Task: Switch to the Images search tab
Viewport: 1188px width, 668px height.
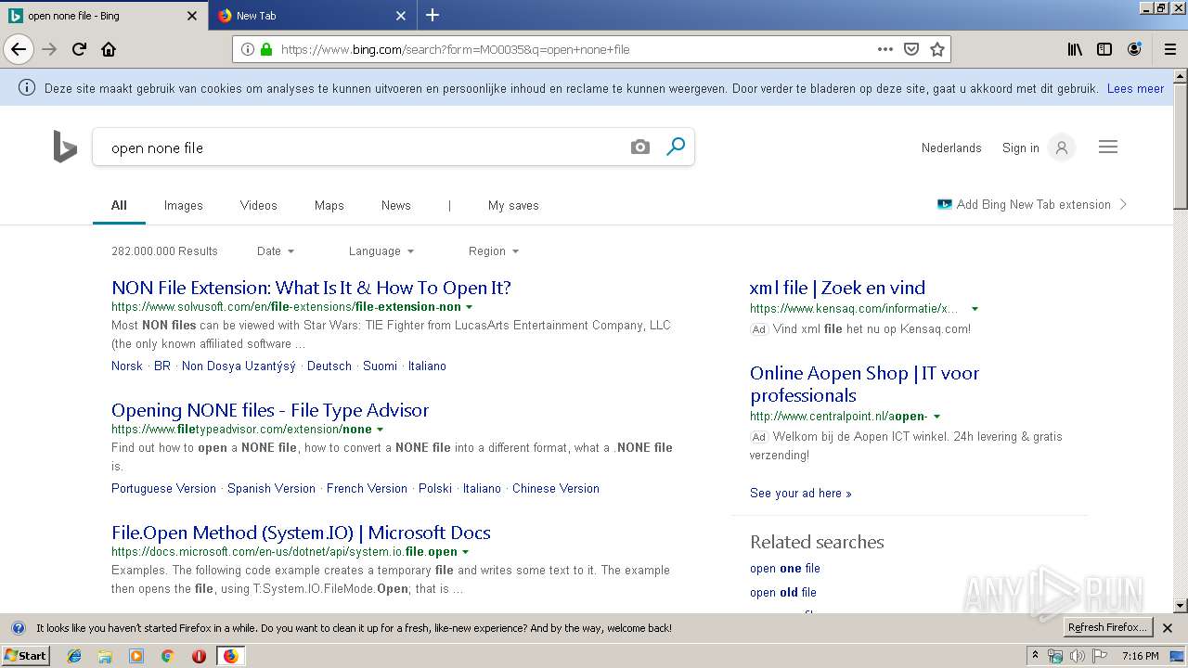Action: click(184, 206)
